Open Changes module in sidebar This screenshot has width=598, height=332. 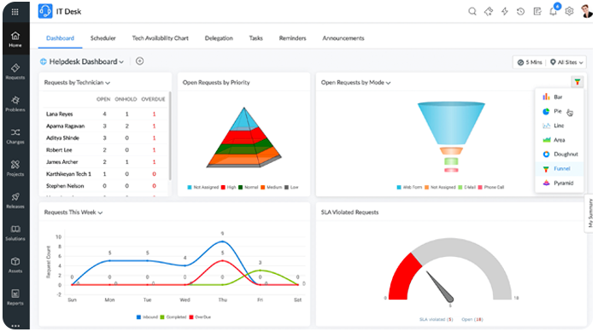click(x=15, y=136)
